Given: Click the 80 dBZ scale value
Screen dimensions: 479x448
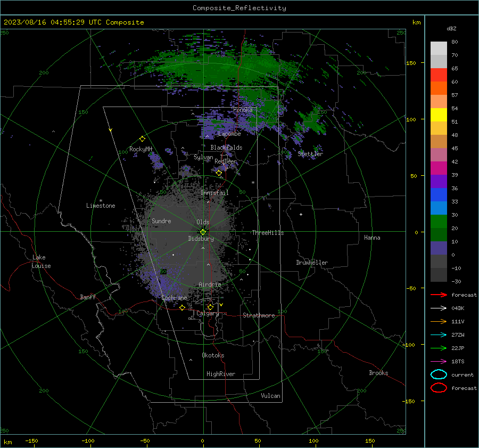Looking at the screenshot, I should [455, 42].
